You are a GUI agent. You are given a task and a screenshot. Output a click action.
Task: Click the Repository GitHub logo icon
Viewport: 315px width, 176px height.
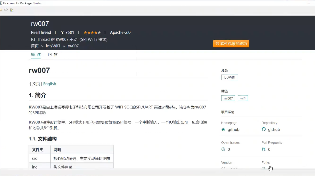[x=264, y=129]
